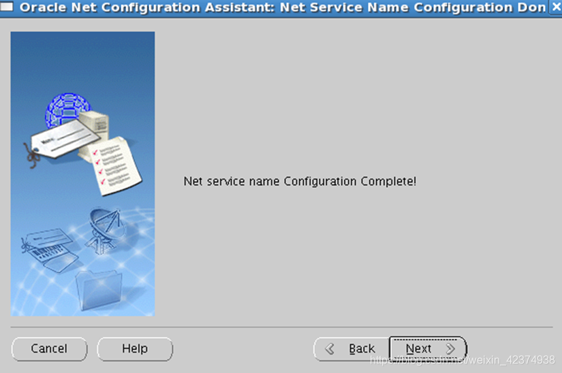The image size is (562, 373).
Task: Click the Cancel button
Action: tap(49, 348)
